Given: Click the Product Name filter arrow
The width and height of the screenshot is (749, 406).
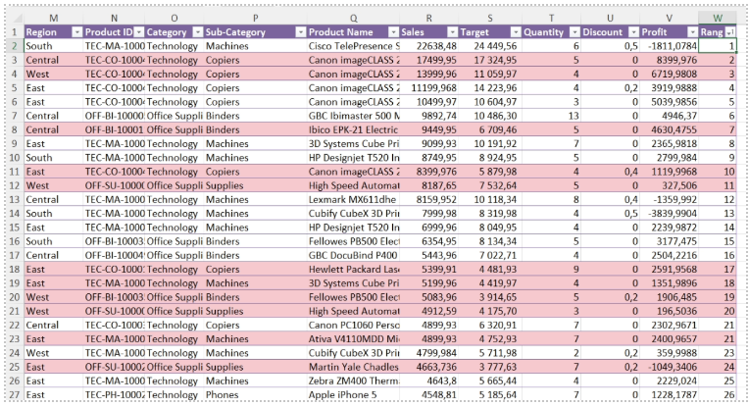Looking at the screenshot, I should click(393, 32).
